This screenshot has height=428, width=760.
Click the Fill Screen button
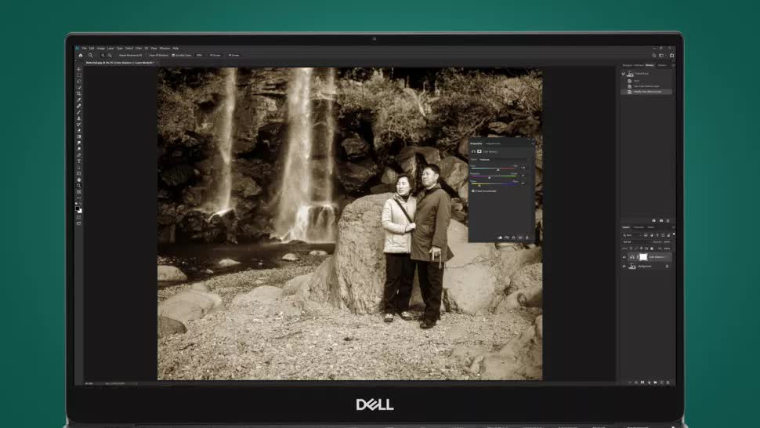point(233,55)
